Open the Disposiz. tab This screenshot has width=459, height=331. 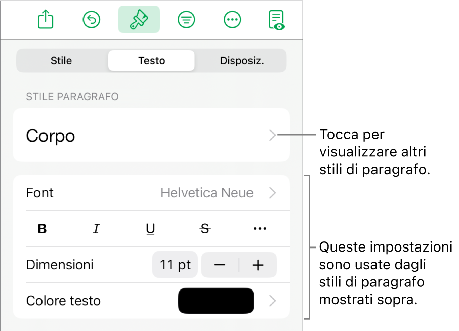(242, 61)
